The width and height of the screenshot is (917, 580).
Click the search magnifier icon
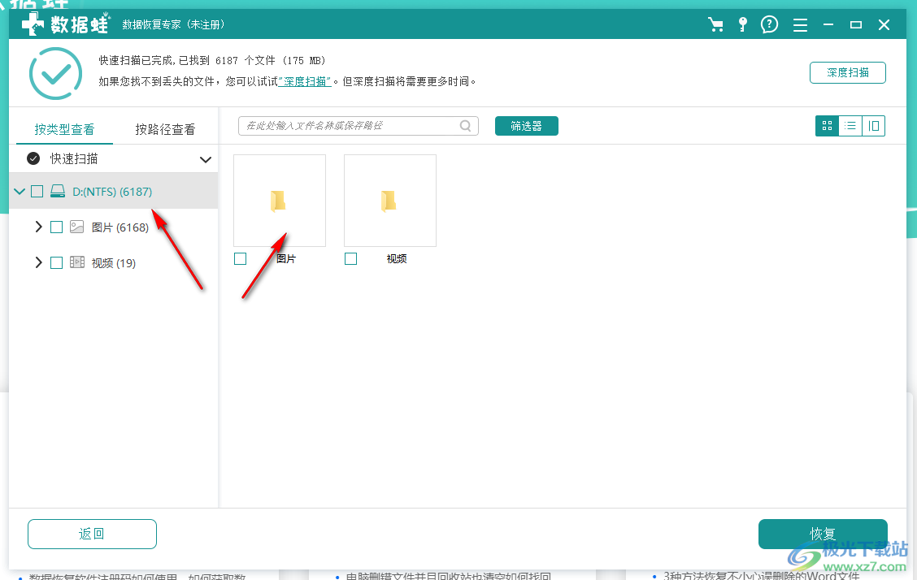click(x=466, y=126)
